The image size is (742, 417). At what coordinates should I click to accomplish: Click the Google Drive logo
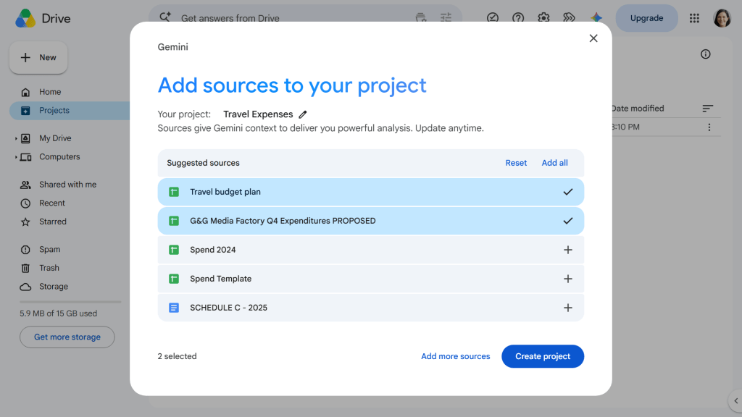(x=25, y=18)
